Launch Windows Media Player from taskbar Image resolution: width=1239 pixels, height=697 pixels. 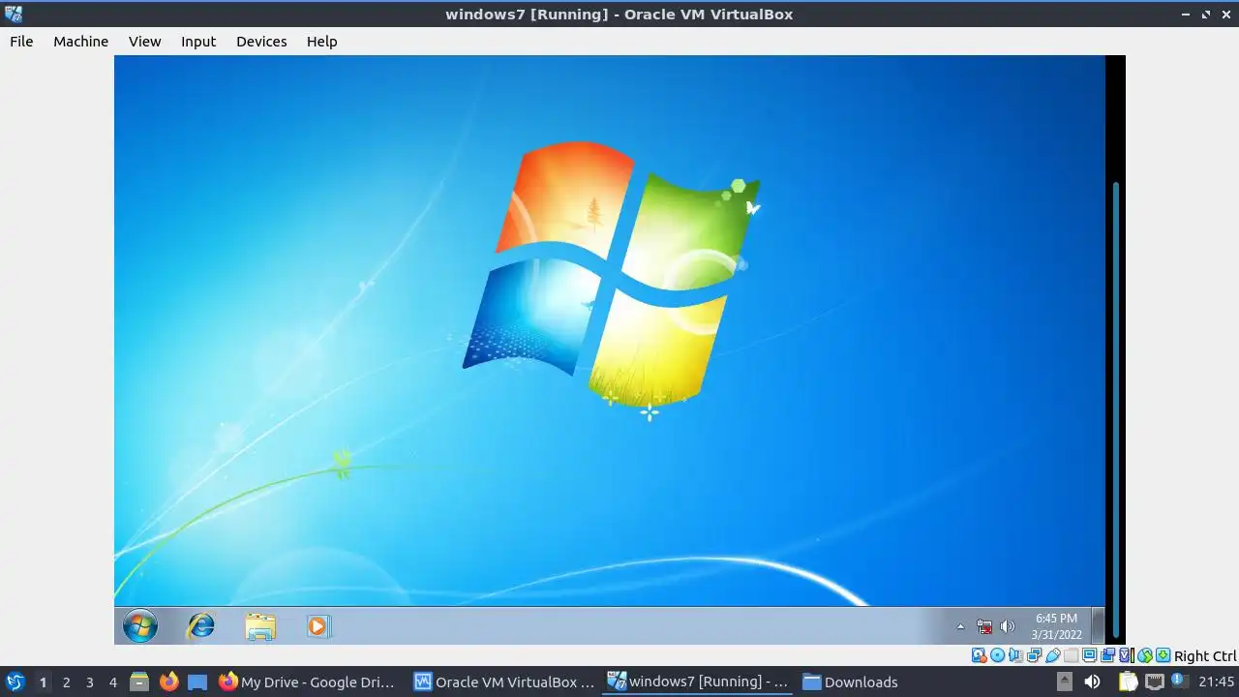coord(317,626)
